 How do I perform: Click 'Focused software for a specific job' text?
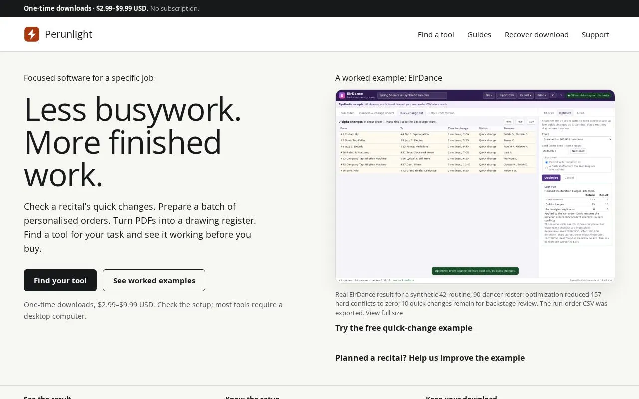point(89,78)
